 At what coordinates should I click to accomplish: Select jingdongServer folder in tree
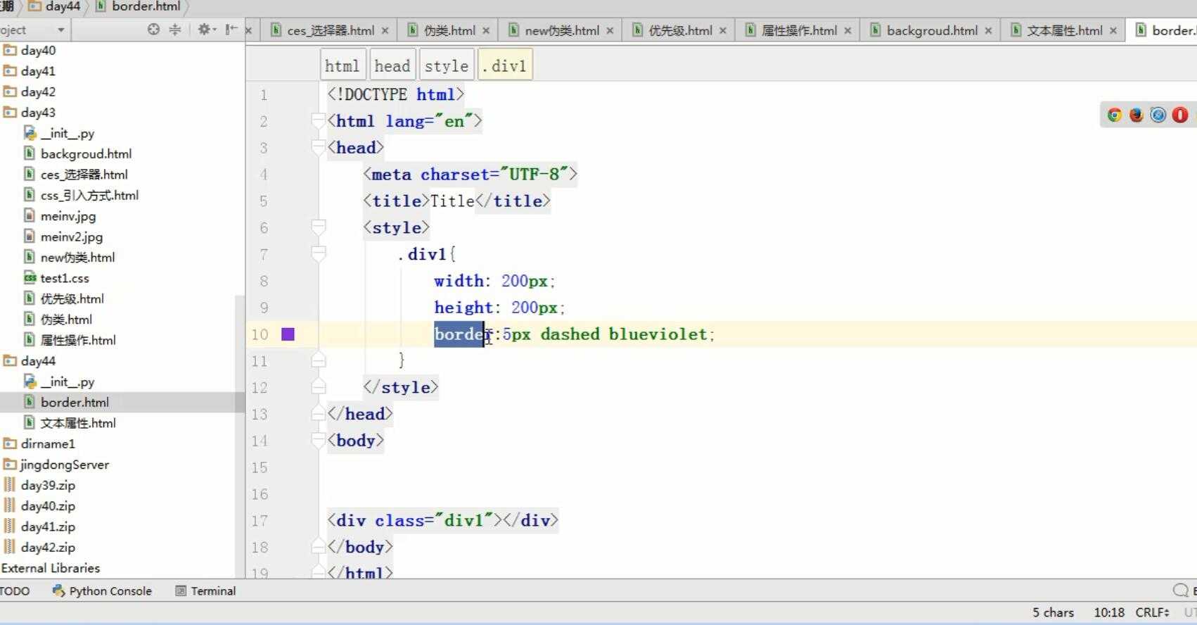click(x=64, y=465)
